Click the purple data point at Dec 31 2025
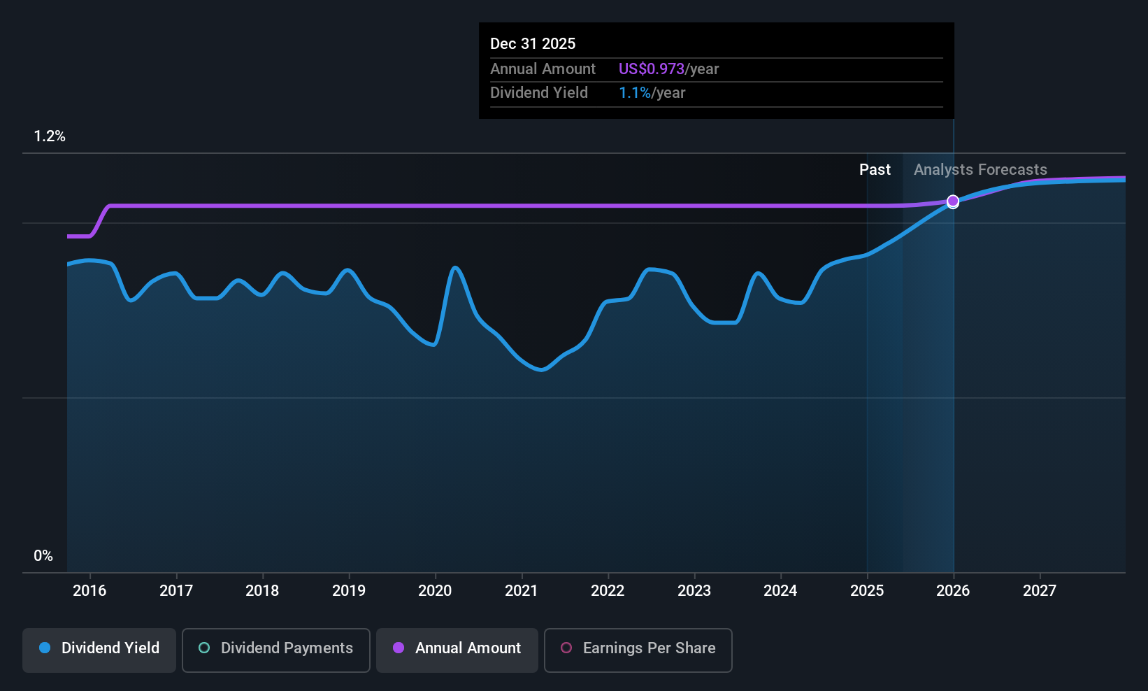The width and height of the screenshot is (1148, 691). point(953,201)
